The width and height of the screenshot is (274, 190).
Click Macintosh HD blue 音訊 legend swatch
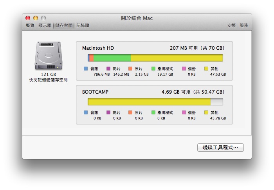click(x=86, y=69)
